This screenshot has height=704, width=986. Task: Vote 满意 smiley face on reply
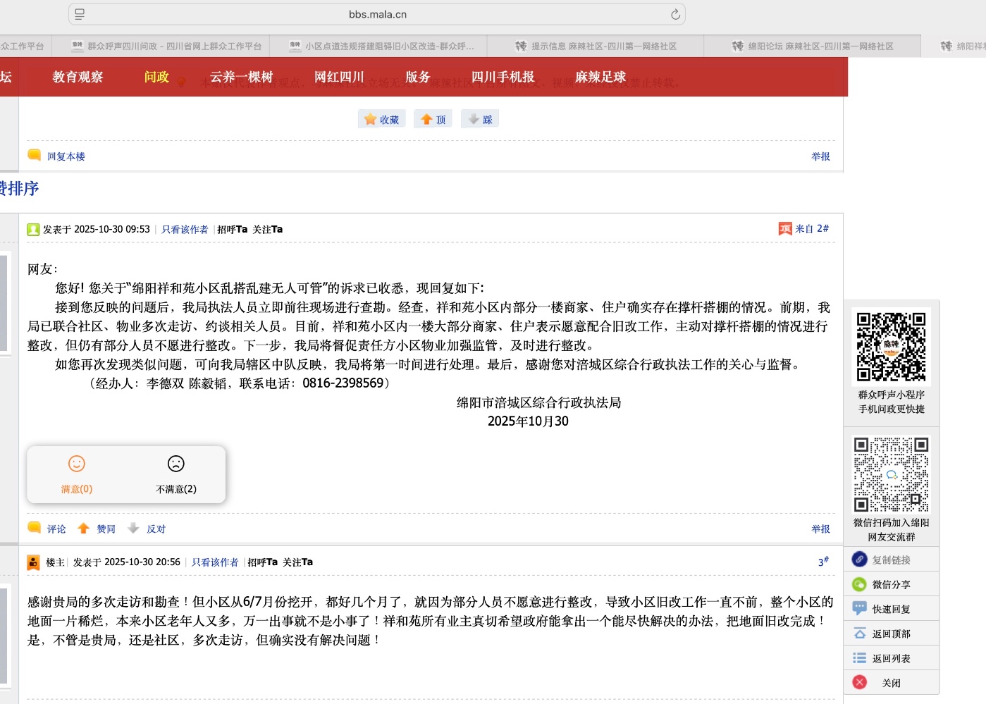tap(77, 474)
